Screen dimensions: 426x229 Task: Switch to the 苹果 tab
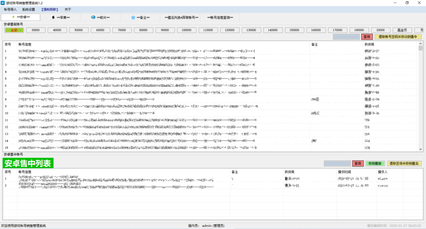click(x=60, y=17)
